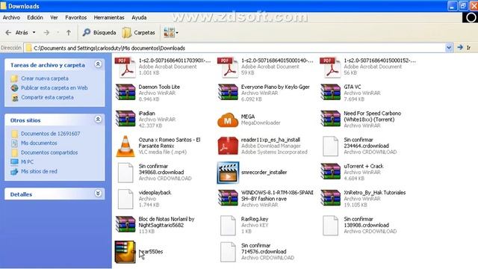
Task: Click the file name 'smrecorder_installer'
Action: click(264, 173)
